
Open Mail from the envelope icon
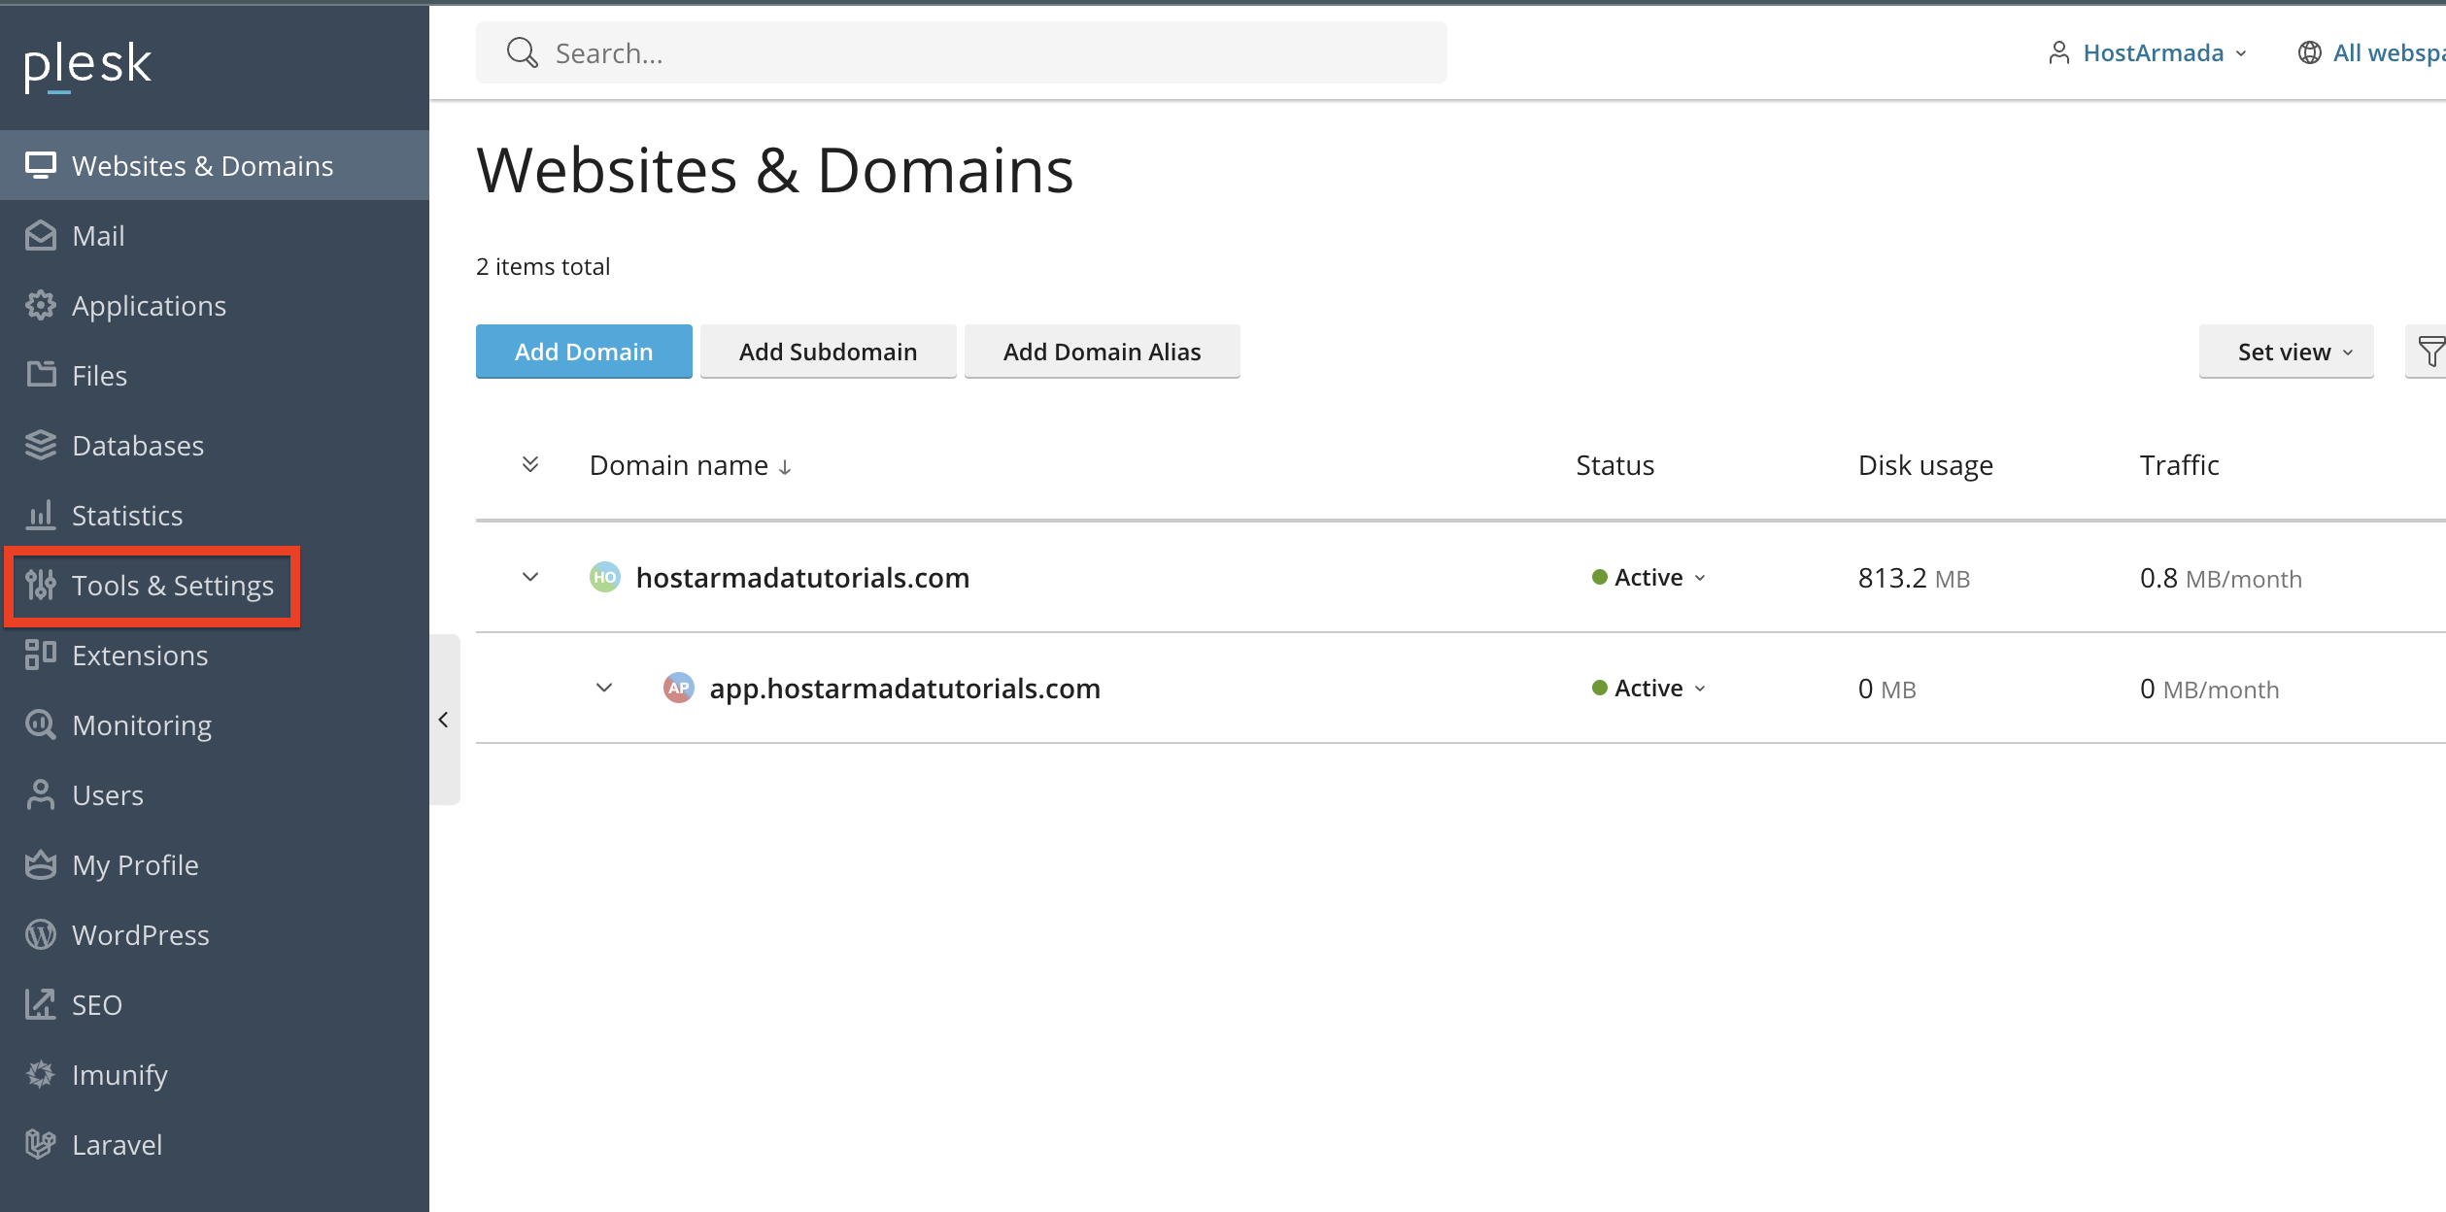(x=40, y=236)
